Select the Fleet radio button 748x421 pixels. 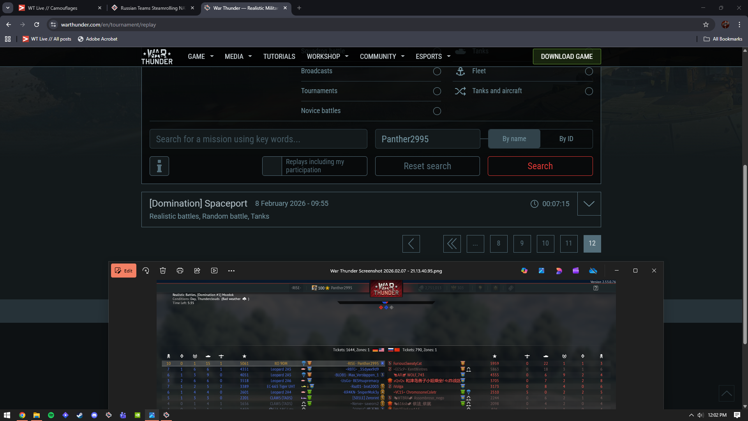point(589,71)
